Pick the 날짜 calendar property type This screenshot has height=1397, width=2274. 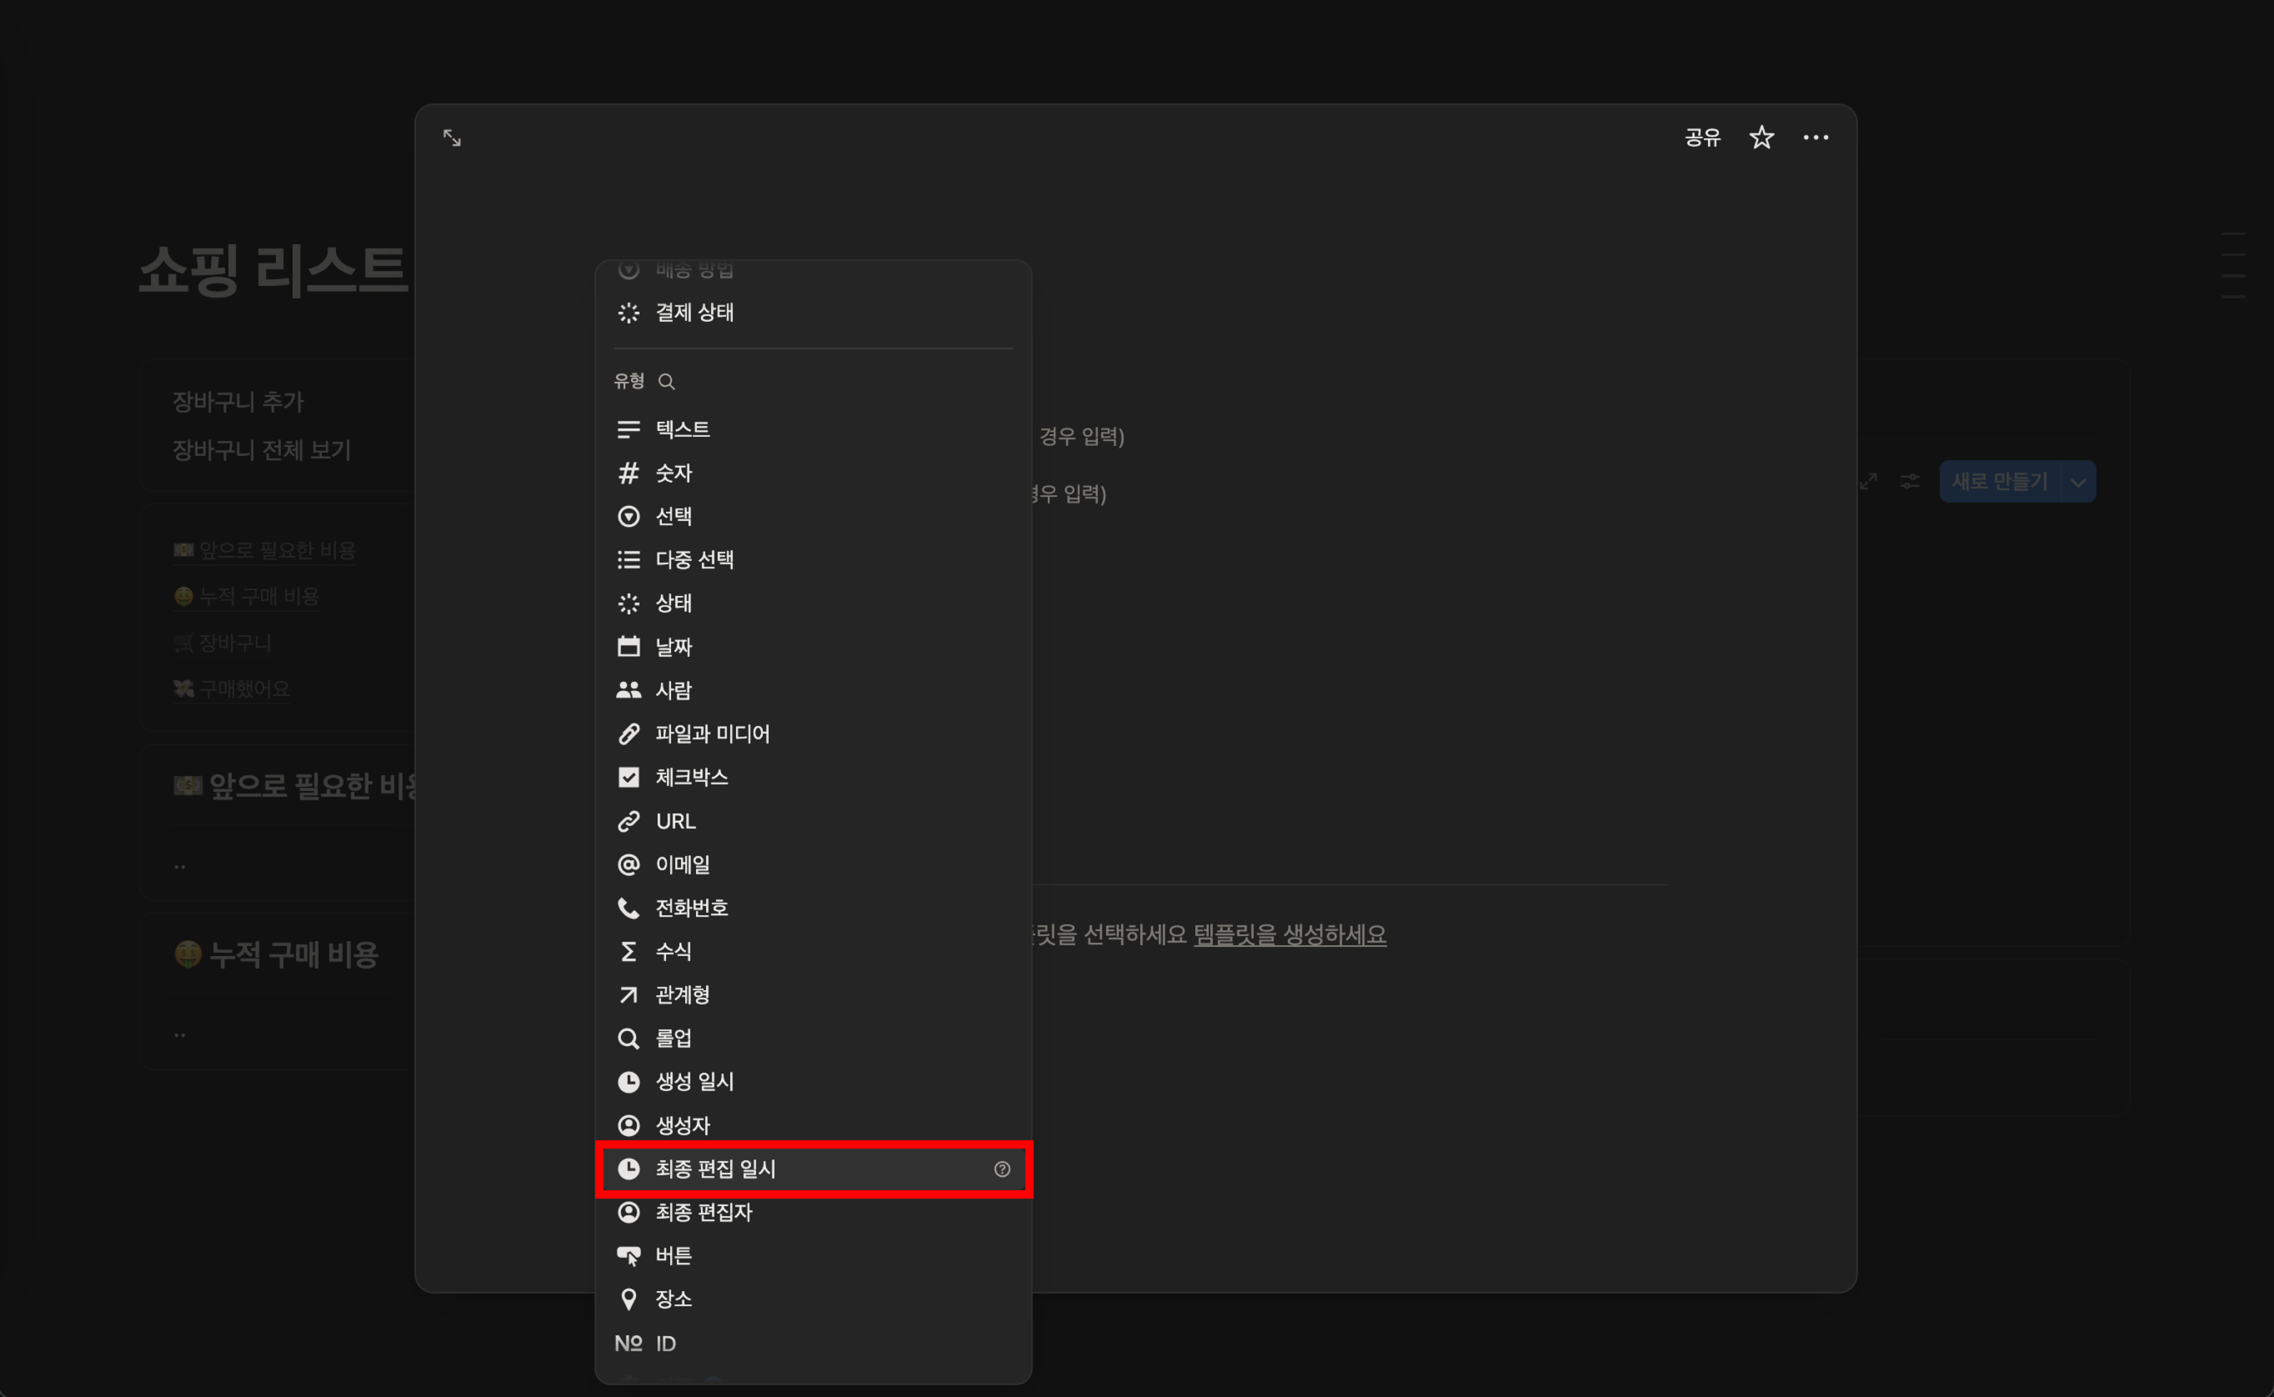672,647
